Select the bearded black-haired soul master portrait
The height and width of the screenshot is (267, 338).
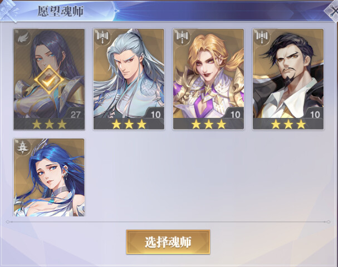pyautogui.click(x=288, y=79)
